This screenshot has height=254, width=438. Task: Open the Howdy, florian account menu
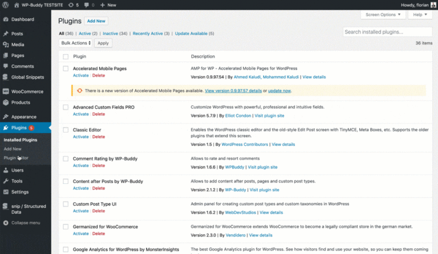point(418,5)
